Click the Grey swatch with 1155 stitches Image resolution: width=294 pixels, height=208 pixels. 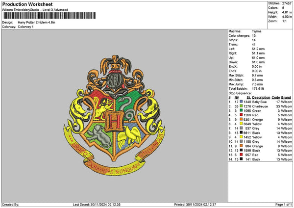(x=241, y=141)
